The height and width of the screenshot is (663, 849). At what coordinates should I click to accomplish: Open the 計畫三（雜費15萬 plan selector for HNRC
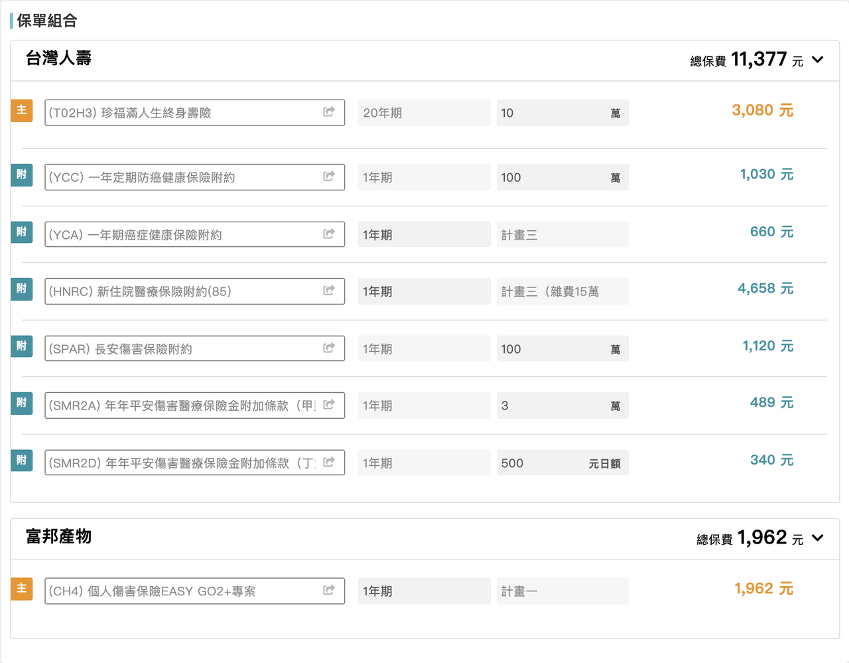562,291
